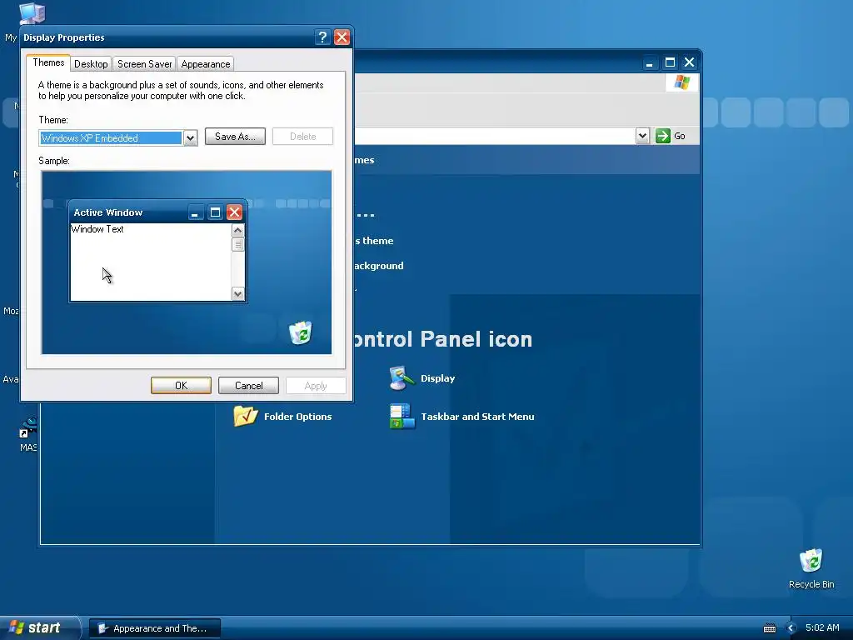Click the sample window scrollbar down arrow

click(x=237, y=294)
